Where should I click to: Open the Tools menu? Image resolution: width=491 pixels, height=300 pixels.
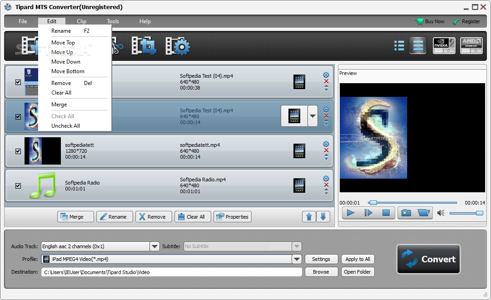[113, 21]
